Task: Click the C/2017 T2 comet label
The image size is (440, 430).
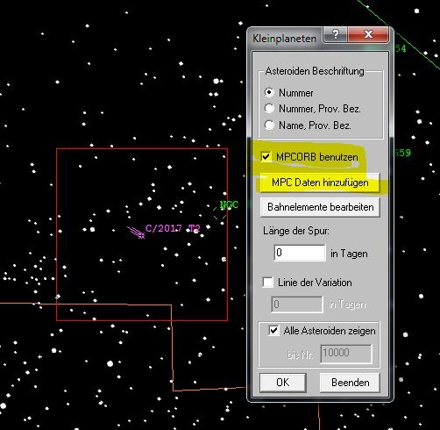Action: tap(173, 228)
